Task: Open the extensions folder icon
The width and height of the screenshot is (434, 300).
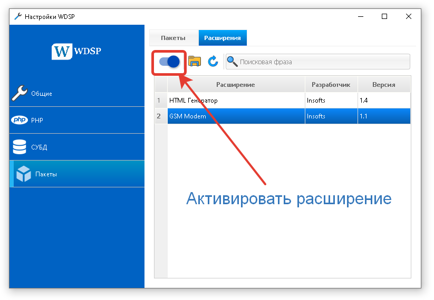Action: [195, 62]
